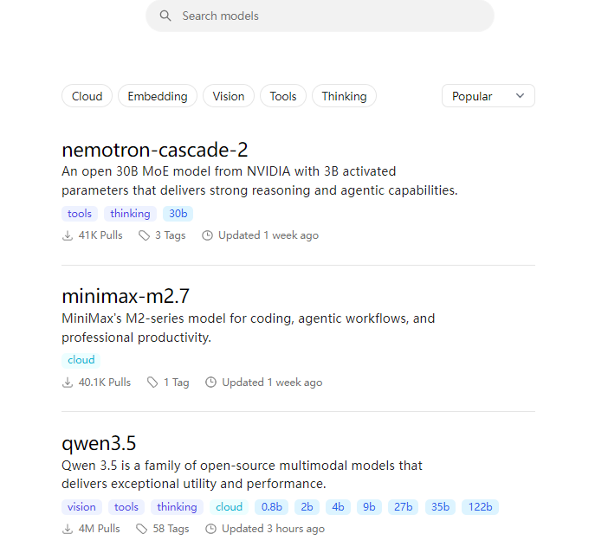Open the nemotron-cascade-2 model link
This screenshot has height=553, width=608.
coord(155,150)
